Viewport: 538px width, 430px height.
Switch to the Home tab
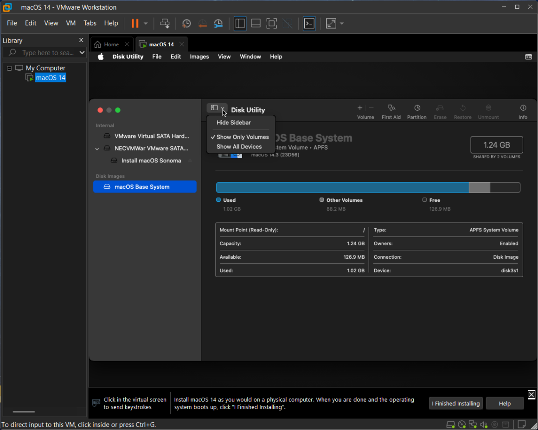pos(111,44)
